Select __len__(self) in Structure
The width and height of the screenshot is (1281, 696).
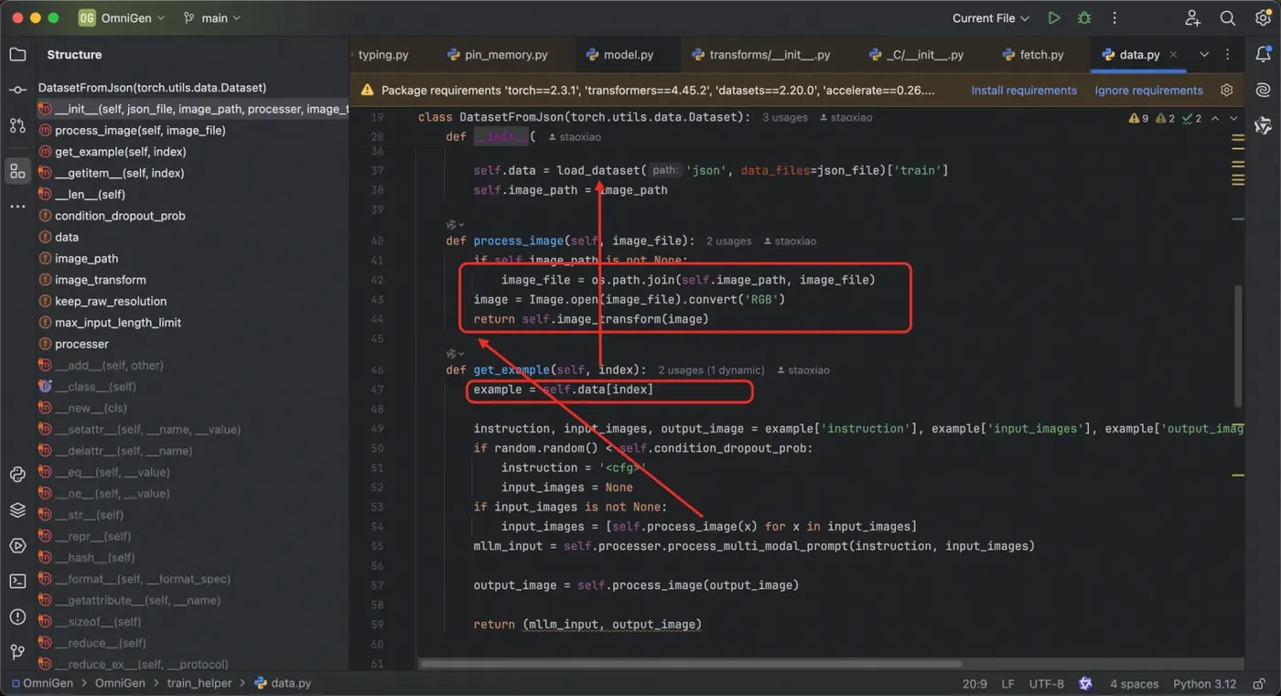coord(90,194)
